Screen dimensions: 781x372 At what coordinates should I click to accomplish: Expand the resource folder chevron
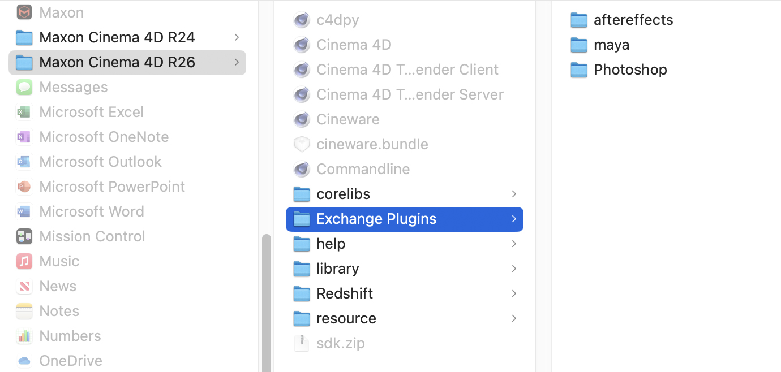[x=514, y=318]
